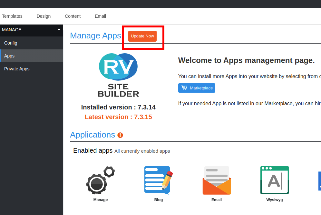Open the Email top menu item
The width and height of the screenshot is (321, 215).
100,16
